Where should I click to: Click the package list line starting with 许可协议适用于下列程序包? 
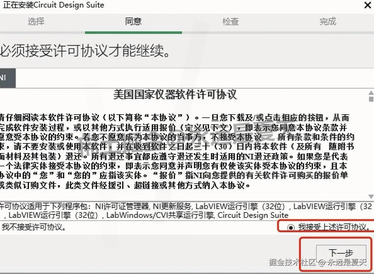tap(186, 207)
